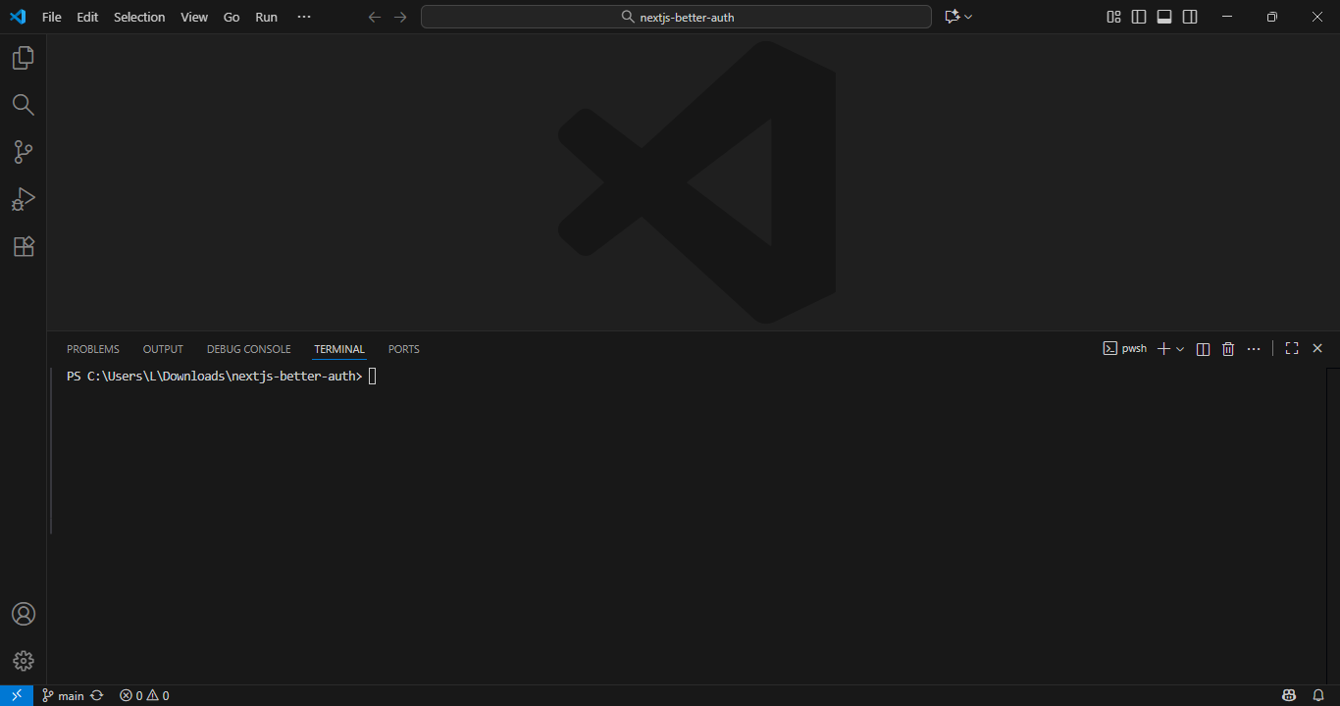This screenshot has height=706, width=1340.
Task: Toggle the secondary side bar layout button
Action: 1190,17
